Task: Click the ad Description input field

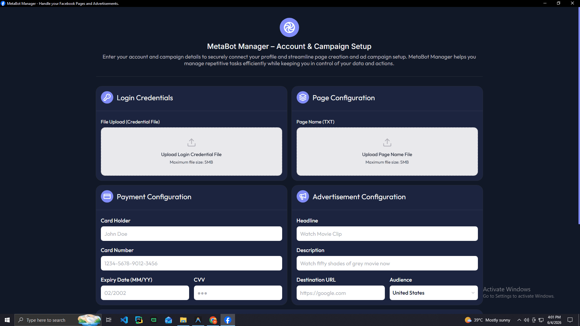Action: [x=387, y=263]
